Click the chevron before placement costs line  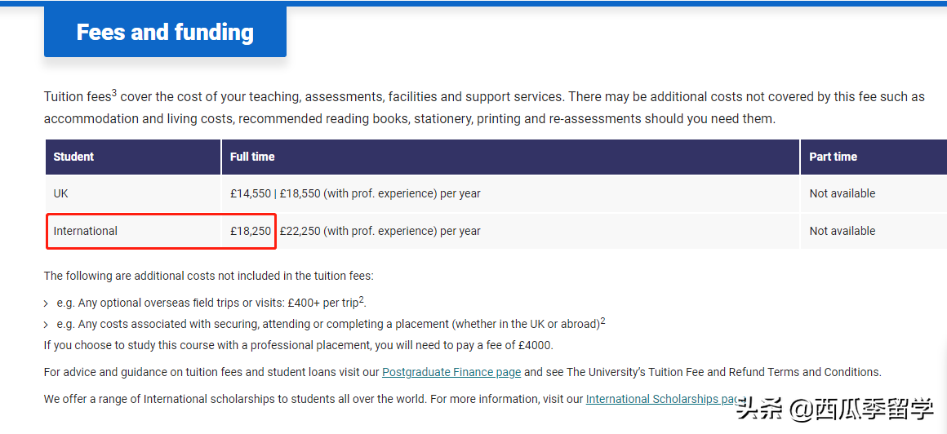(x=47, y=325)
